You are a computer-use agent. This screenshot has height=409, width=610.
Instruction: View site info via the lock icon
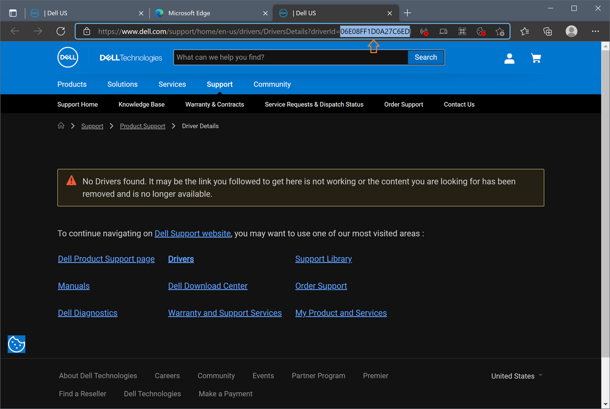87,31
